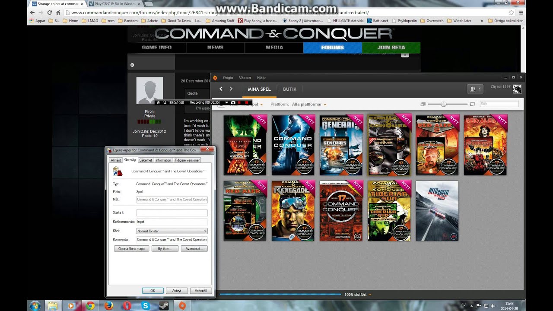
Task: Open the Bandicam recording dropdown arrow
Action: (x=226, y=102)
